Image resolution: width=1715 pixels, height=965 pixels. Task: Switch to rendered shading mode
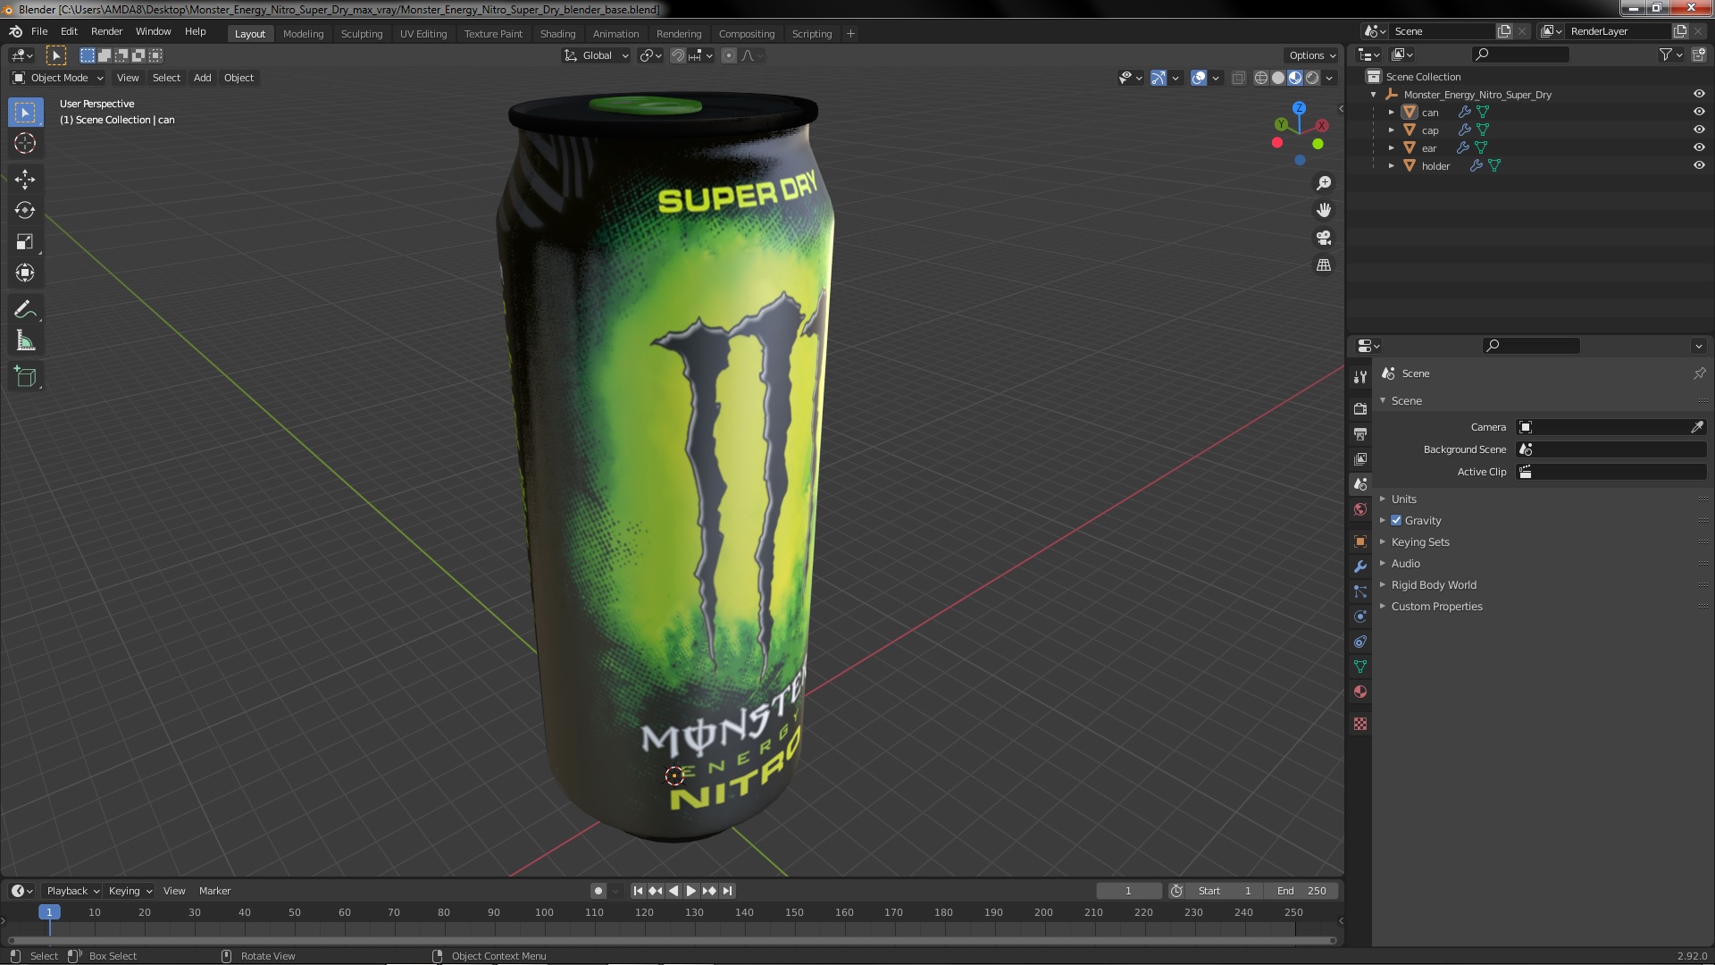point(1312,78)
